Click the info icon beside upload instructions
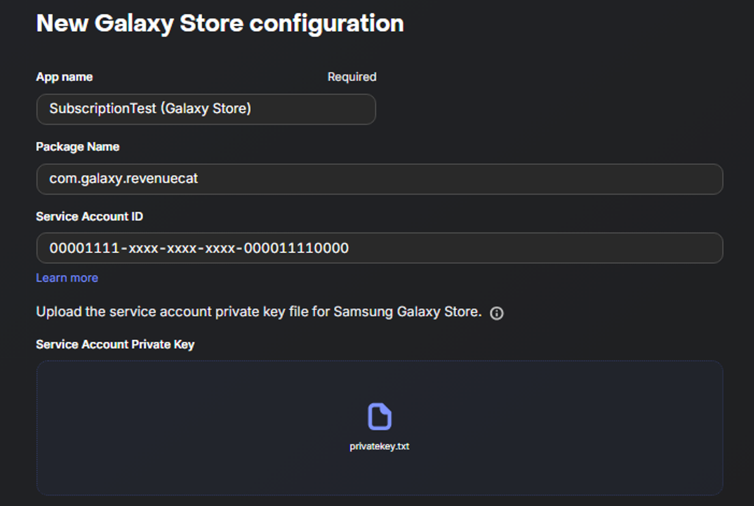The width and height of the screenshot is (754, 506). (496, 313)
